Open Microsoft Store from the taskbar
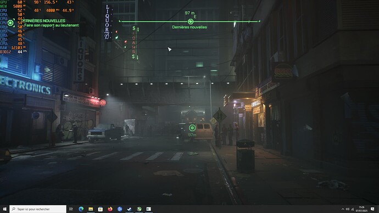 pyautogui.click(x=101, y=209)
